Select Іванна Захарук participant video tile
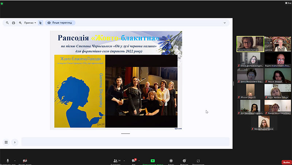The height and width of the screenshot is (165, 292). click(278, 76)
